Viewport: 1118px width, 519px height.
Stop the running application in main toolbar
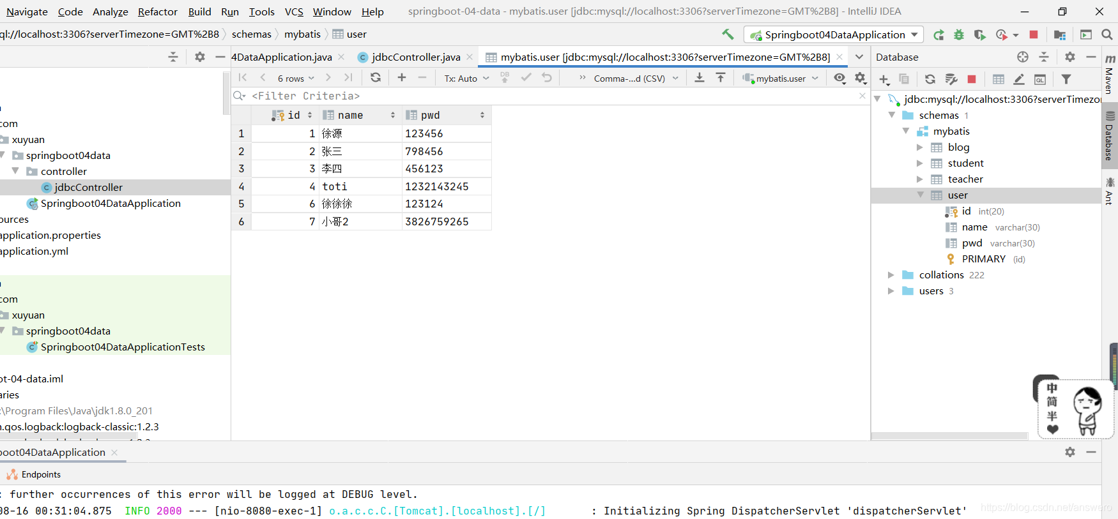1034,34
